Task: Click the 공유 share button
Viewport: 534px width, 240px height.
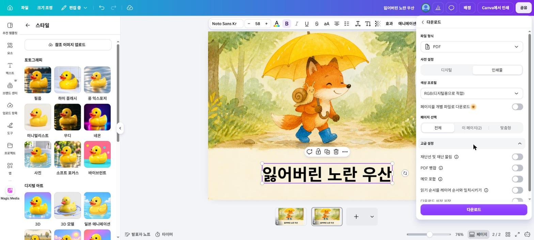Action: tap(523, 7)
